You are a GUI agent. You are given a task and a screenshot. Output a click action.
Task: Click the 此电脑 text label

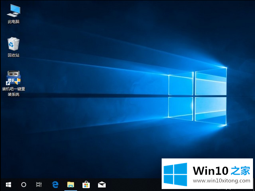coord(14,21)
